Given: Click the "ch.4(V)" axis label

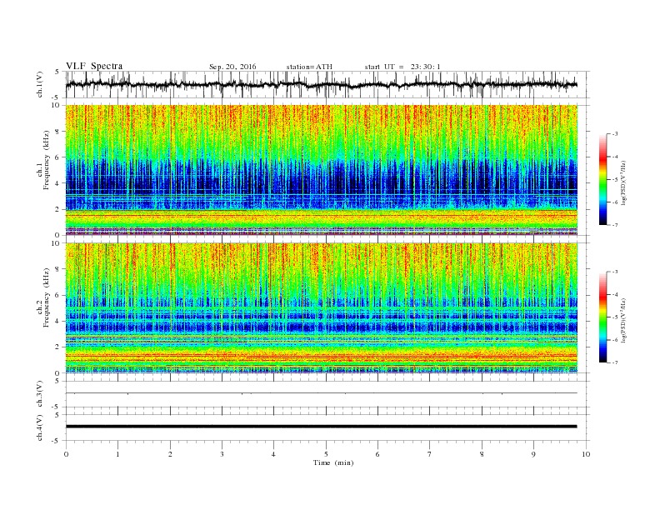Looking at the screenshot, I should 40,427.
